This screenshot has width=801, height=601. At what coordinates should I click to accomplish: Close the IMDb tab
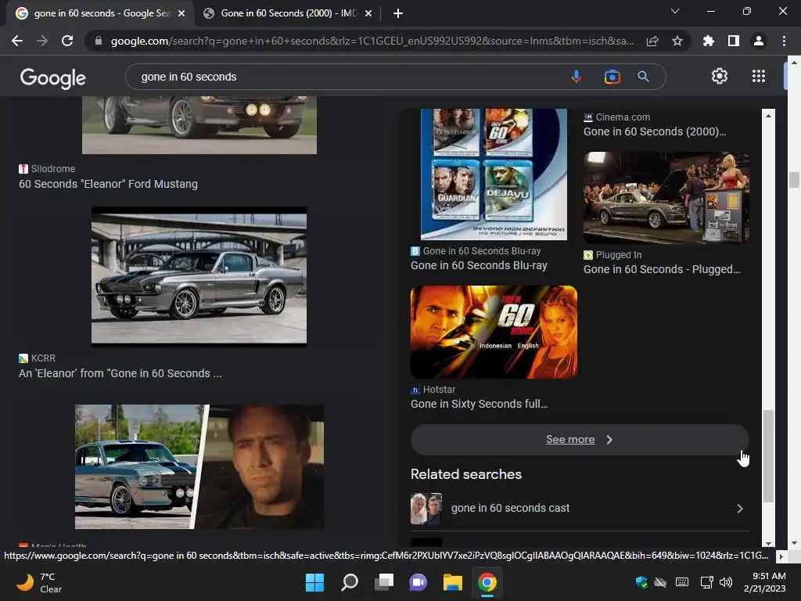tap(368, 13)
